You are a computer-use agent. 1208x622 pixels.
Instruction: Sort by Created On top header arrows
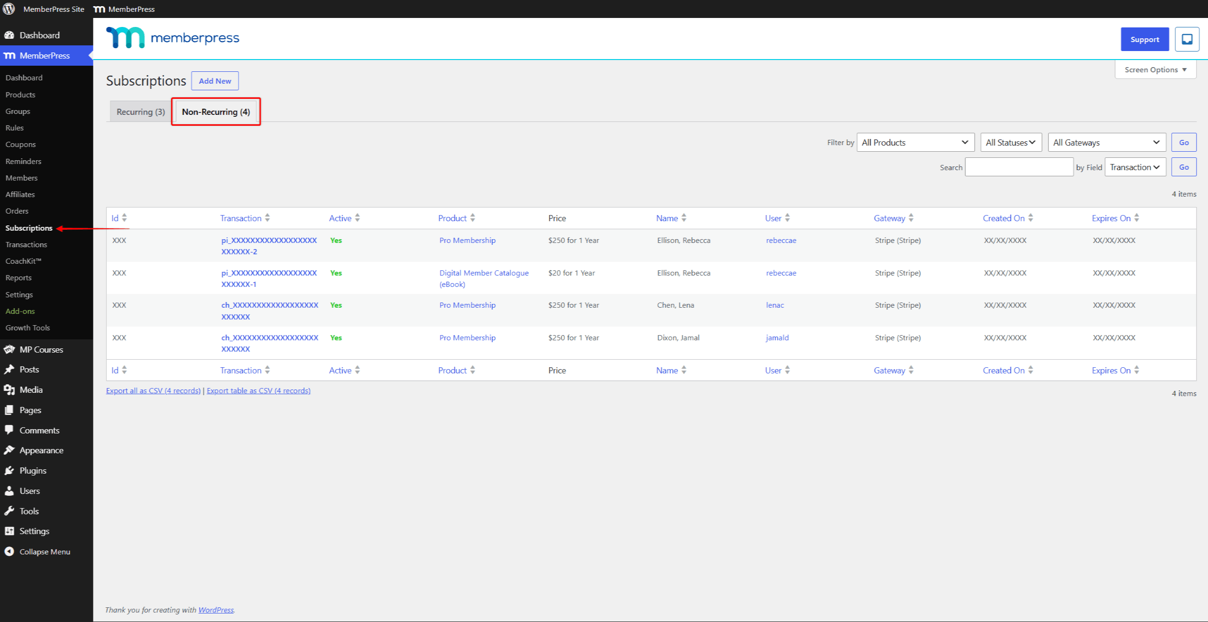[1031, 218]
